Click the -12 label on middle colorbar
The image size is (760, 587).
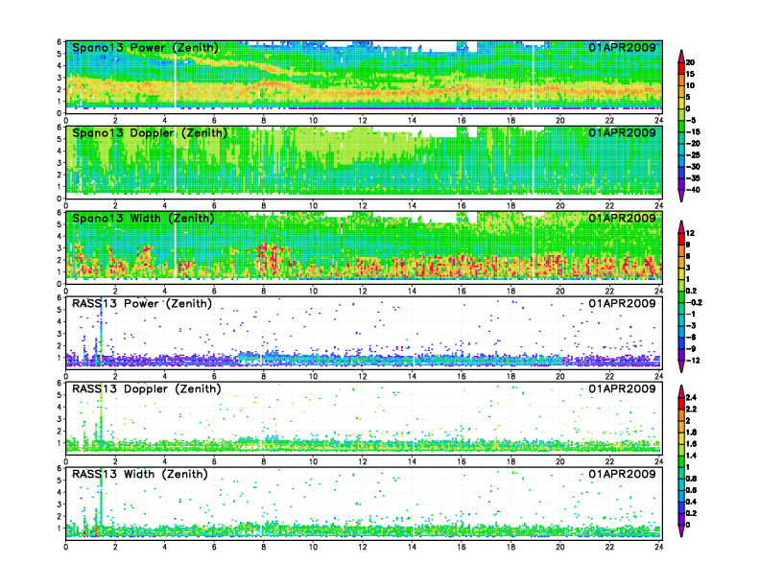pyautogui.click(x=693, y=361)
